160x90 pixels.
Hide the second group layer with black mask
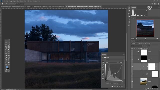pyautogui.click(x=132, y=59)
